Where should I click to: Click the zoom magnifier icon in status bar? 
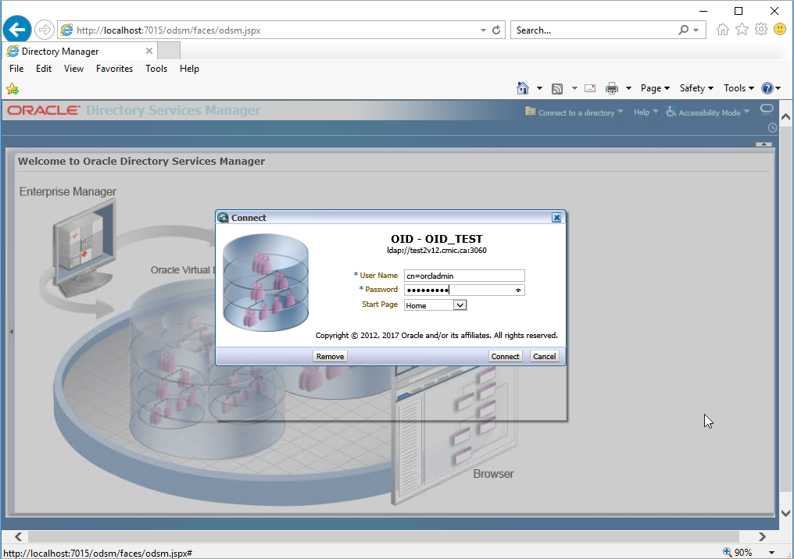(x=727, y=552)
